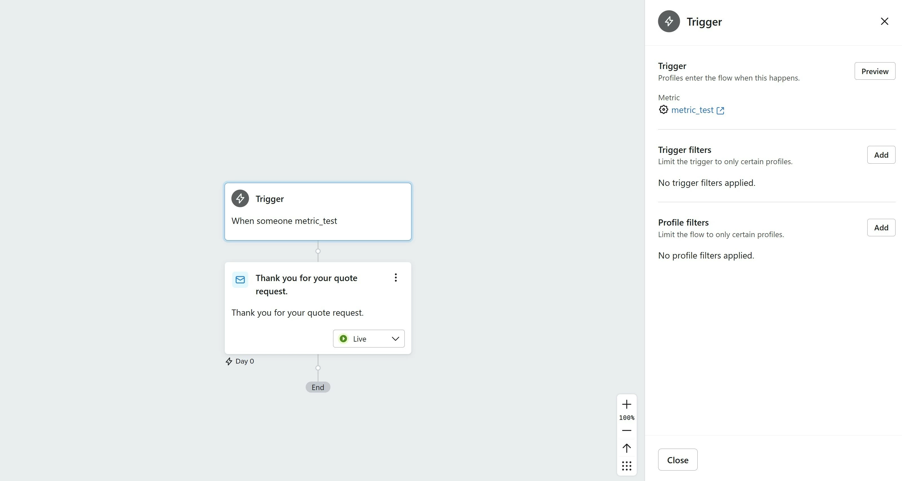Click the Preview button

pyautogui.click(x=875, y=71)
